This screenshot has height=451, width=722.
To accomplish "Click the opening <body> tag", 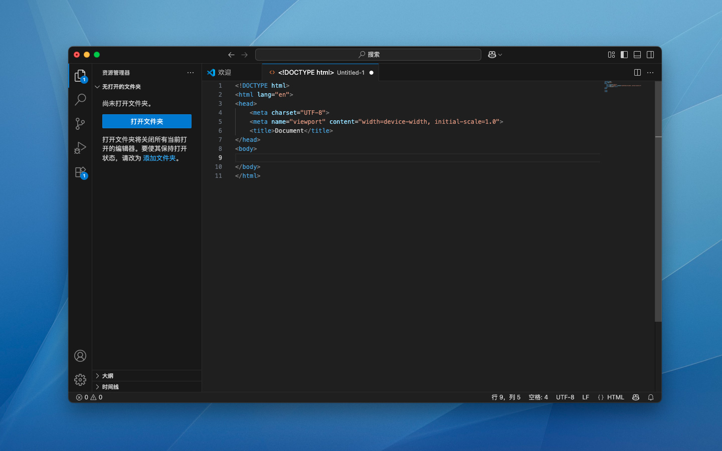I will pyautogui.click(x=246, y=149).
